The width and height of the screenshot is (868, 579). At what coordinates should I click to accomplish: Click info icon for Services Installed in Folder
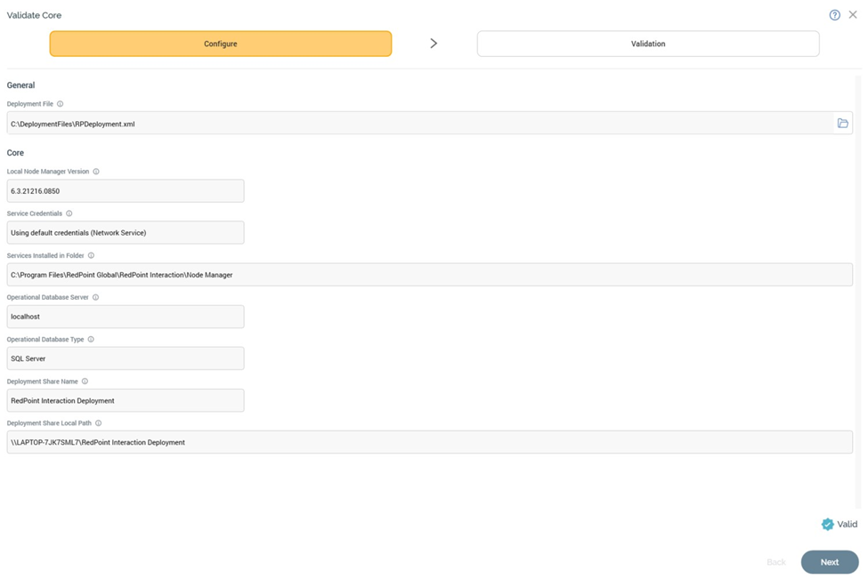[91, 255]
